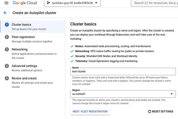Click the 'Set up basics for your cluster' subtitle
This screenshot has width=178, height=119.
[29, 29]
